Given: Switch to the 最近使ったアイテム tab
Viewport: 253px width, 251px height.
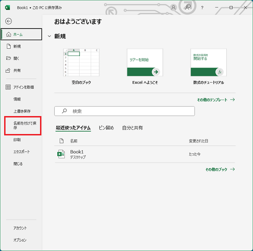Looking at the screenshot, I should [x=73, y=128].
